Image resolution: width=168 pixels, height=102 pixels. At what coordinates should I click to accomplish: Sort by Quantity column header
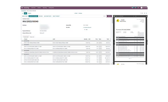click(x=86, y=39)
